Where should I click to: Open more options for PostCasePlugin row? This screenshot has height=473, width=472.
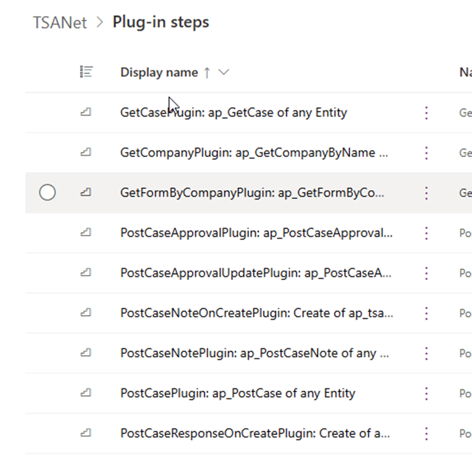click(x=426, y=394)
